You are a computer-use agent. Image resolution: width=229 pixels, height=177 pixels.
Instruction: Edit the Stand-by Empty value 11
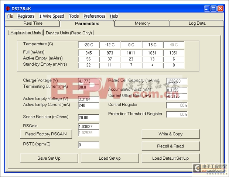click(x=110, y=65)
